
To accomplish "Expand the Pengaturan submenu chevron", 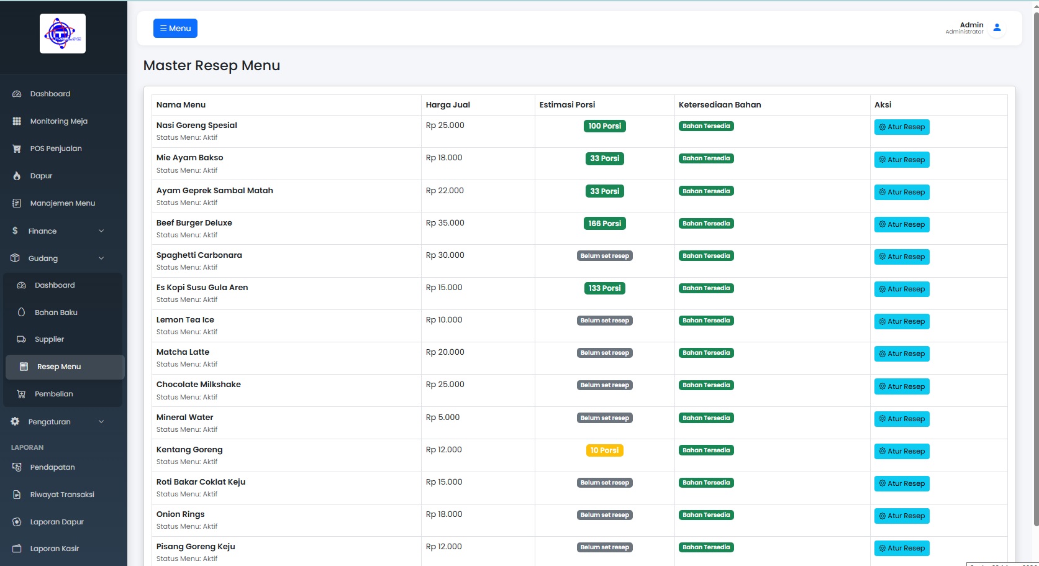I will [101, 422].
